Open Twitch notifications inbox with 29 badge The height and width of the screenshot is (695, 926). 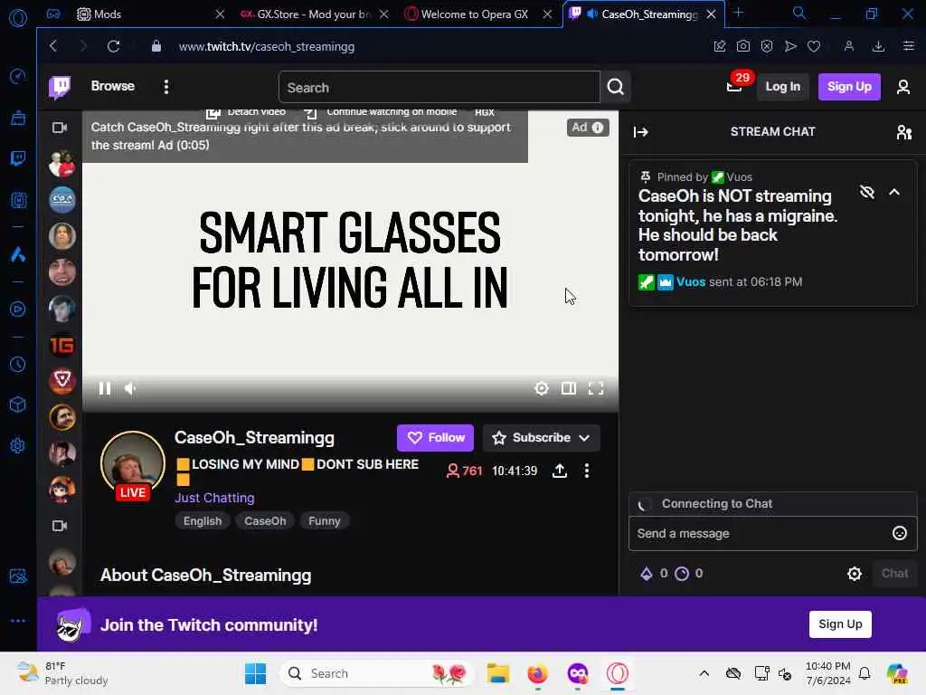pyautogui.click(x=734, y=86)
